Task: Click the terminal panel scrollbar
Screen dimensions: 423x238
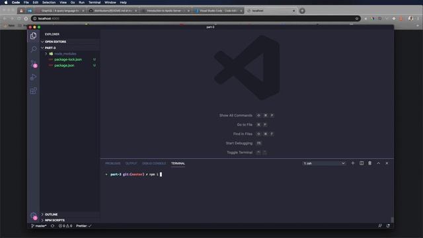Action: [x=392, y=220]
